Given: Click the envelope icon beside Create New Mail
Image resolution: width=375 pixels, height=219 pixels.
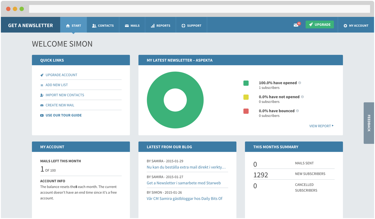Looking at the screenshot, I should click(x=42, y=105).
